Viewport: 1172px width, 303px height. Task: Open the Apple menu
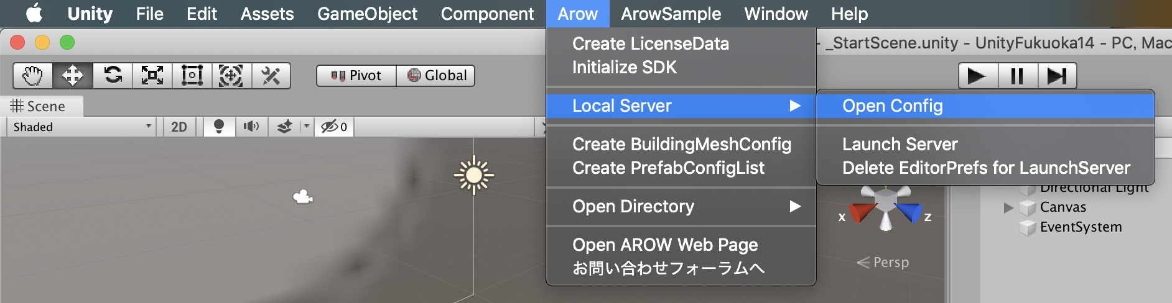[x=34, y=13]
